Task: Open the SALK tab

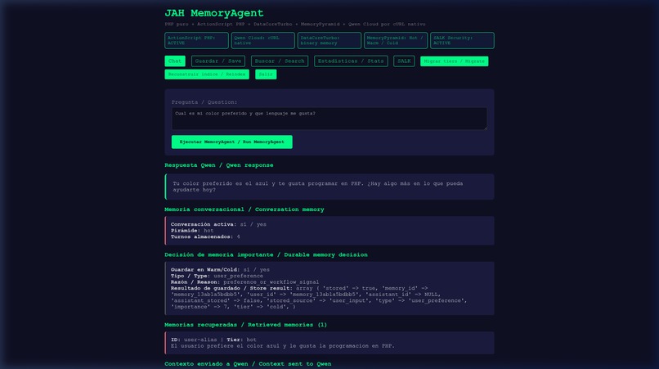Action: click(404, 61)
